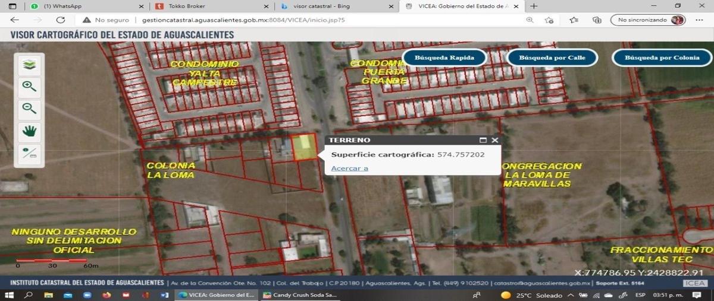The height and width of the screenshot is (301, 714).
Task: Click the 'Acercar a' link
Action: (349, 168)
